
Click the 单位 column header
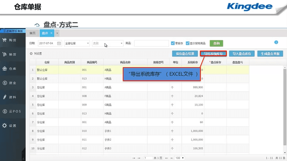(x=176, y=62)
